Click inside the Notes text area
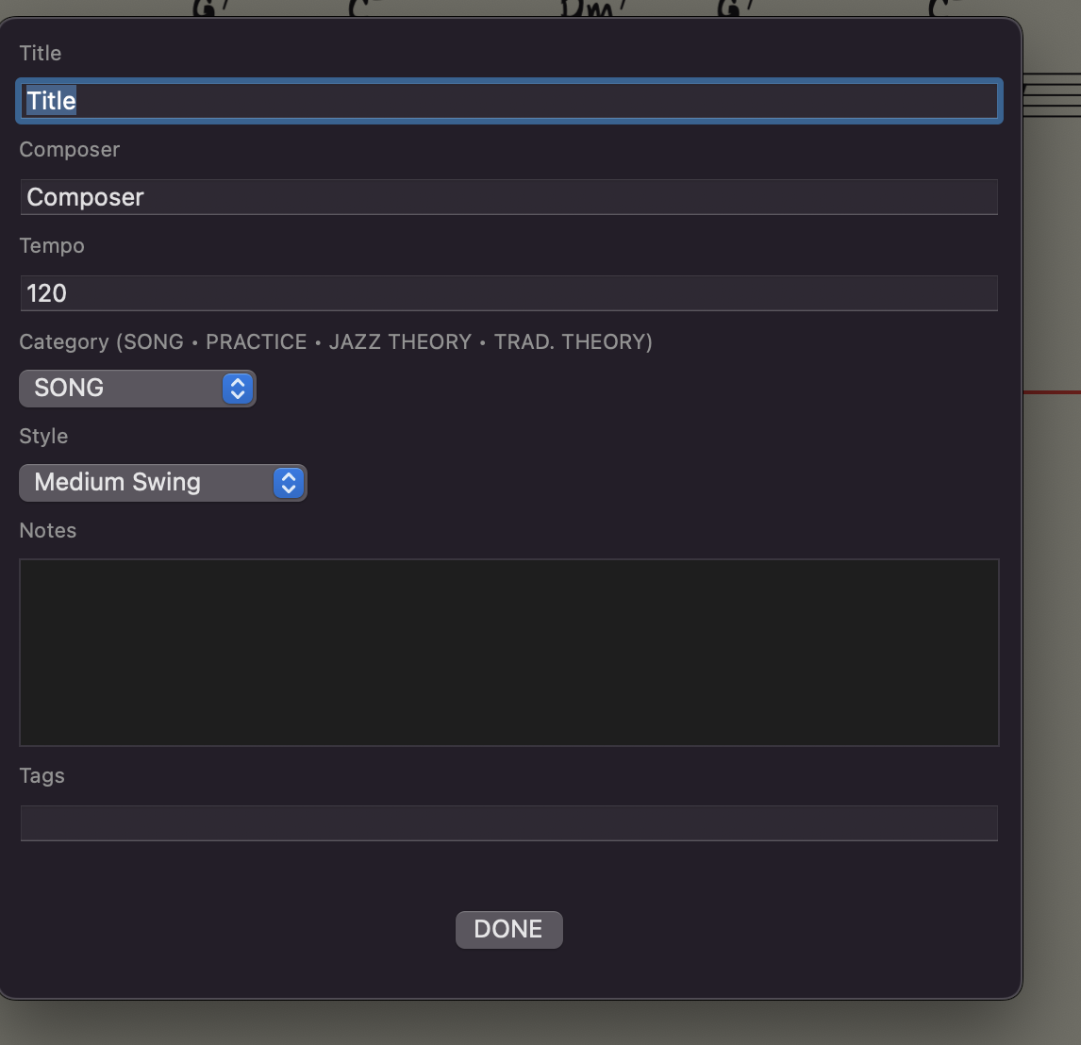1081x1045 pixels. 509,653
